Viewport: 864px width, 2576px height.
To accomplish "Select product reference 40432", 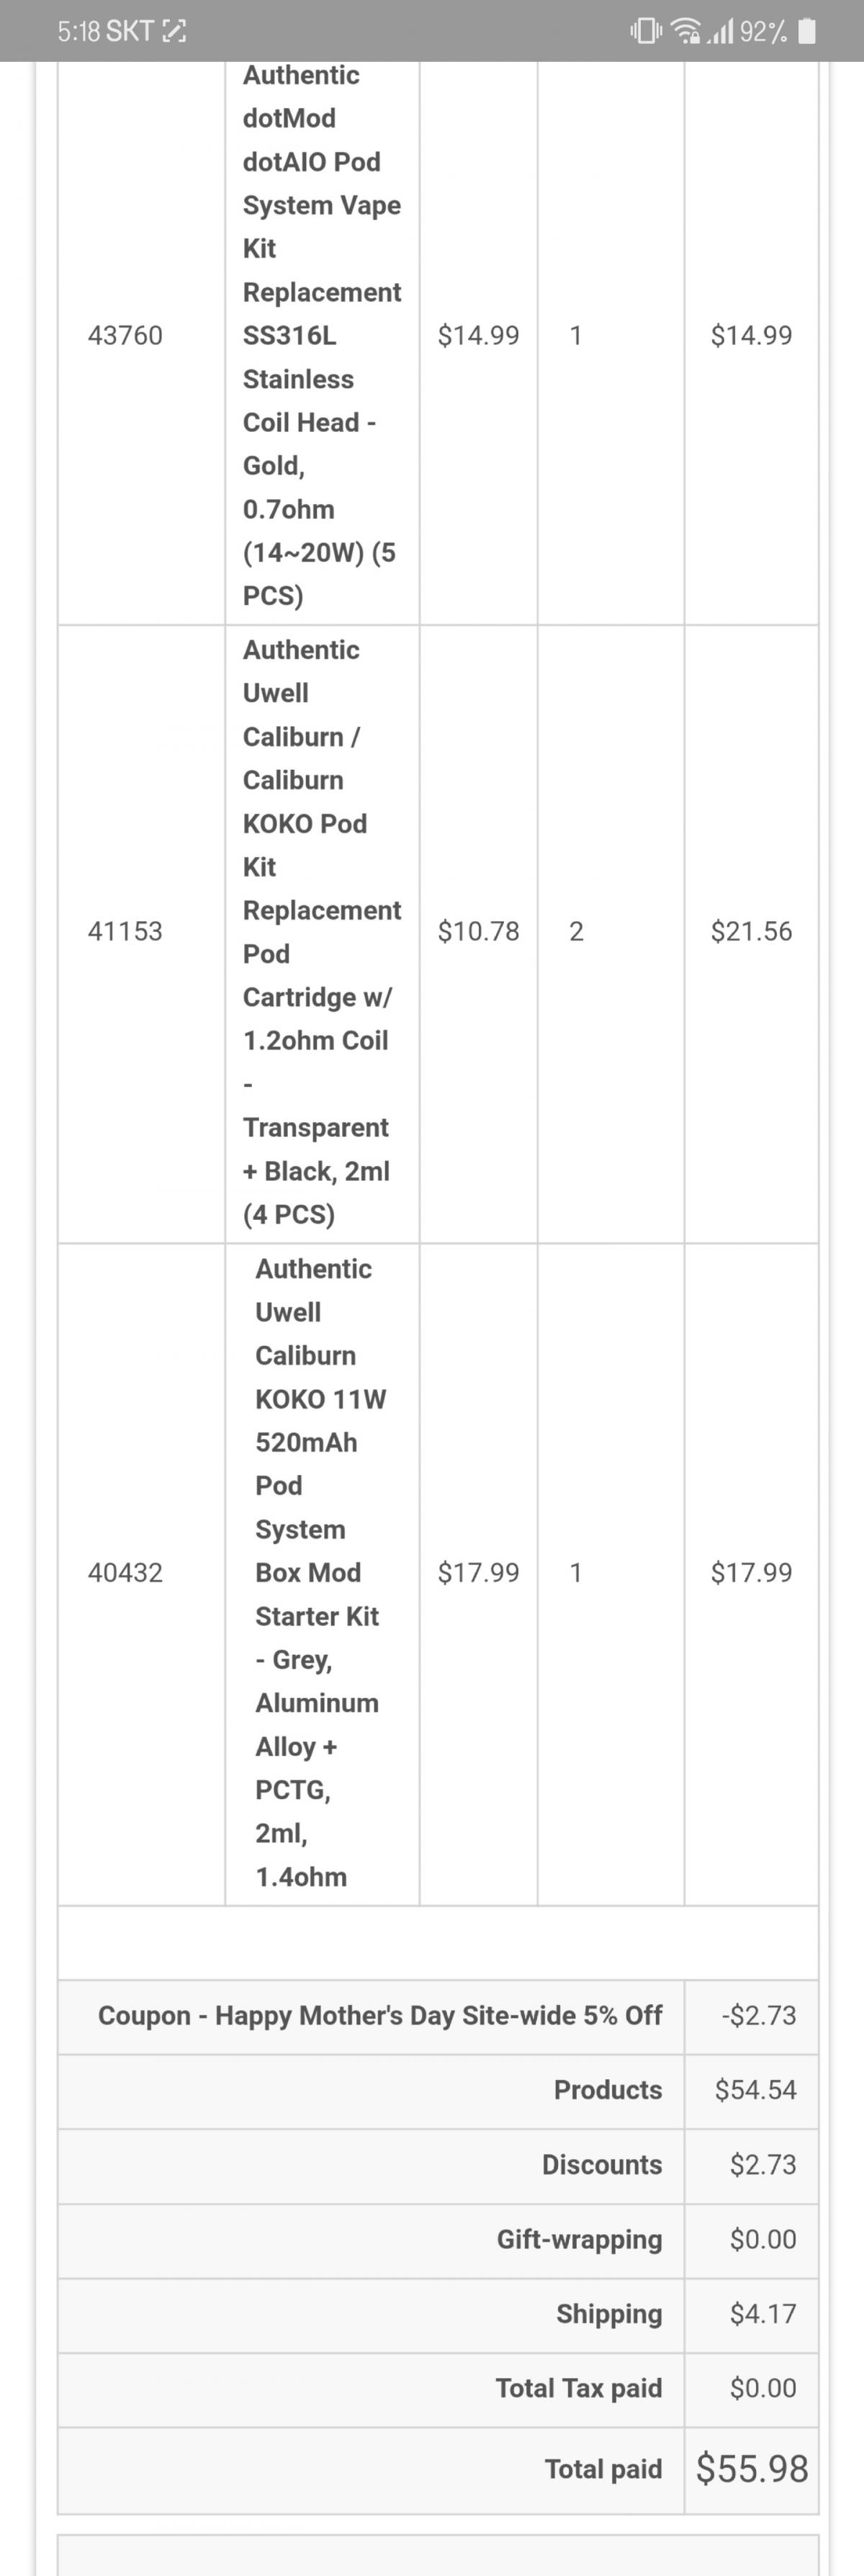I will click(x=125, y=1572).
